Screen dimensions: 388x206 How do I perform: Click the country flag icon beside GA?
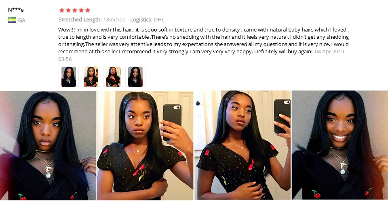coord(12,20)
